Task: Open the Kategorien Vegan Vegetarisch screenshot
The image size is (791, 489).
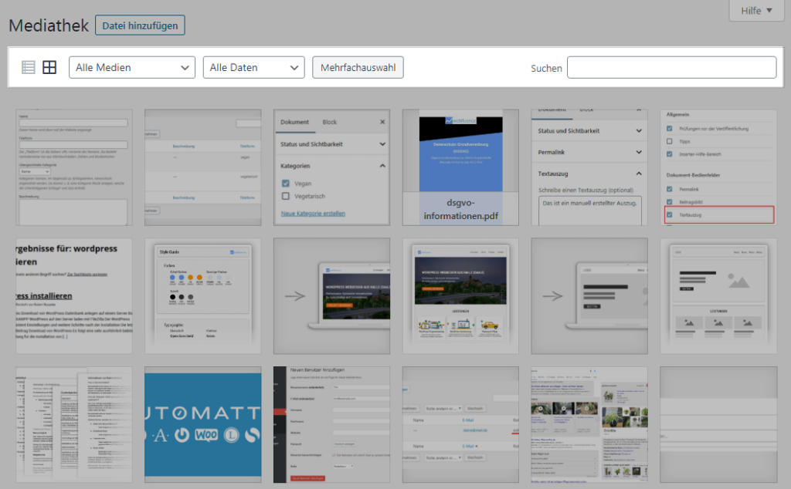Action: point(331,166)
